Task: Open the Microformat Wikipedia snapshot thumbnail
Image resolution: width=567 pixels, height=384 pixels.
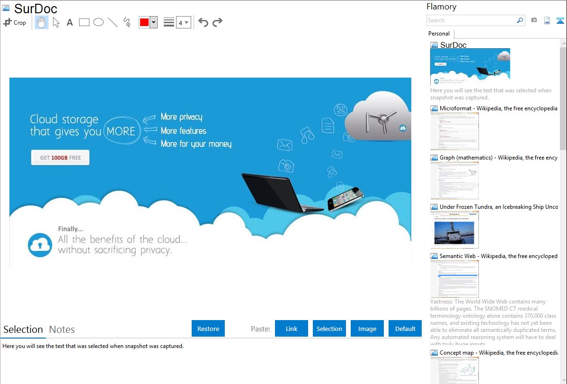Action: coord(454,131)
